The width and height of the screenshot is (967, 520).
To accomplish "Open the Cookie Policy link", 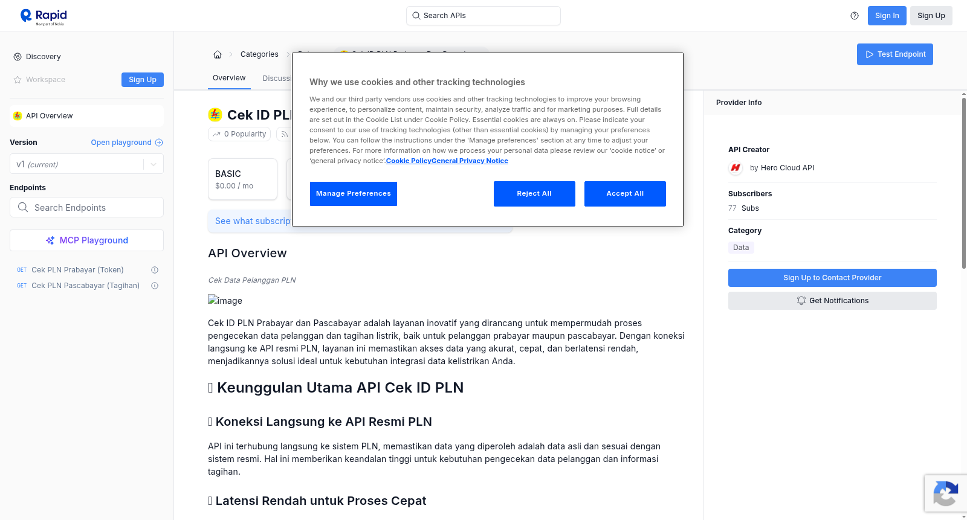I will tap(409, 161).
